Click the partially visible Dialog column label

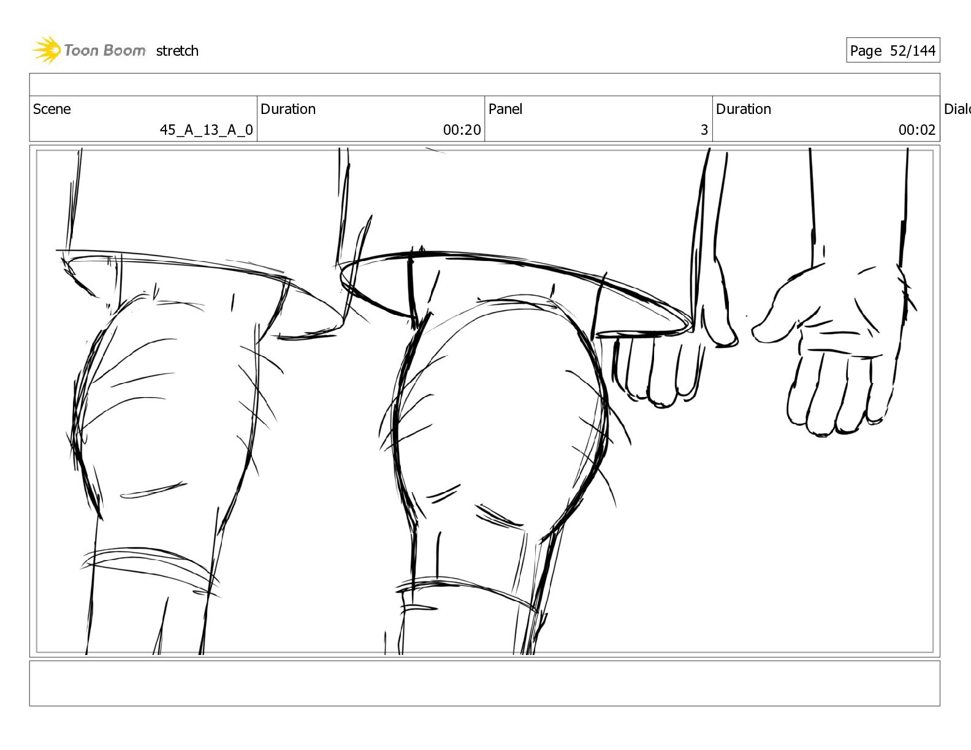point(957,109)
